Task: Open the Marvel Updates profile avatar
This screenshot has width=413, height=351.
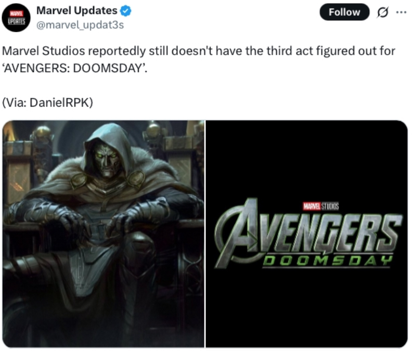Action: (16, 18)
